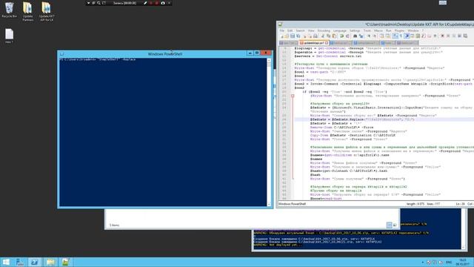The height and width of the screenshot is (267, 474).
Task: Open the View menu in Notepad++
Action: (x=311, y=30)
